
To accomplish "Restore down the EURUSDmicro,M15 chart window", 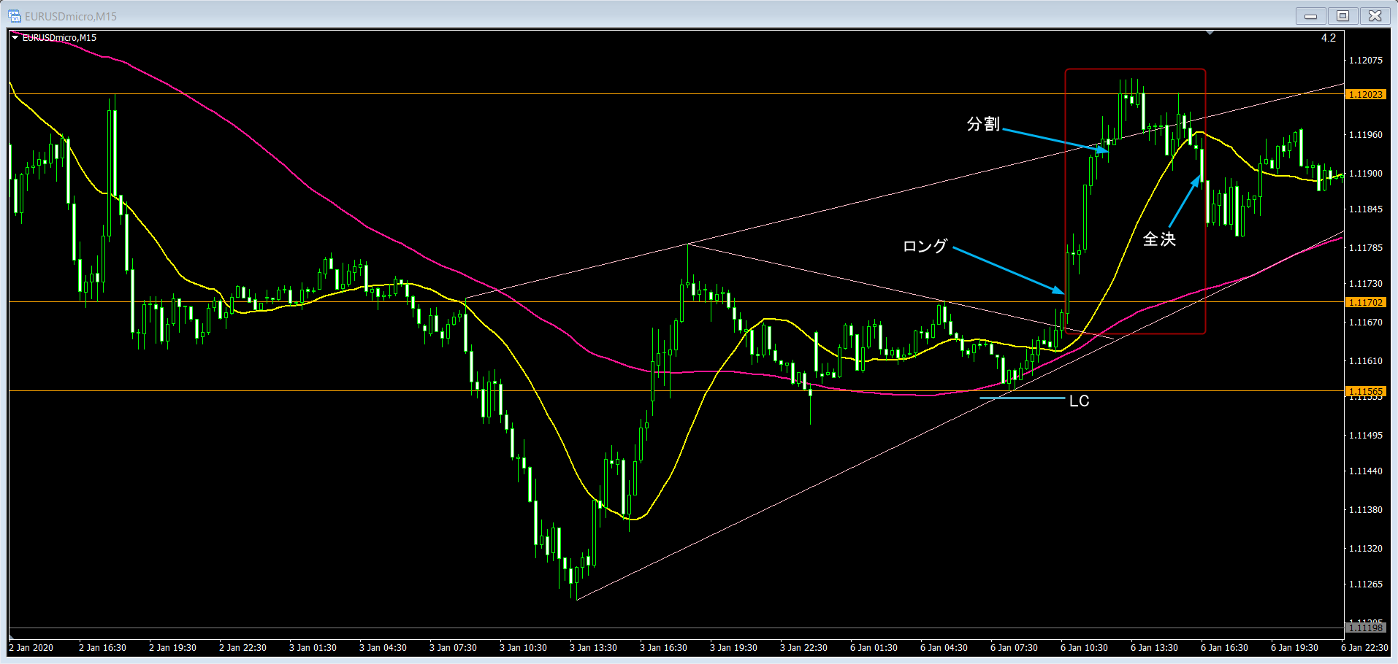I will (x=1343, y=16).
